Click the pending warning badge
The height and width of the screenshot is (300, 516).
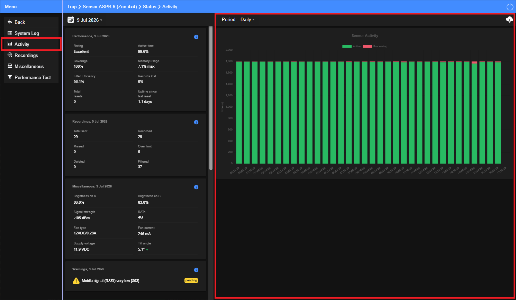point(191,280)
